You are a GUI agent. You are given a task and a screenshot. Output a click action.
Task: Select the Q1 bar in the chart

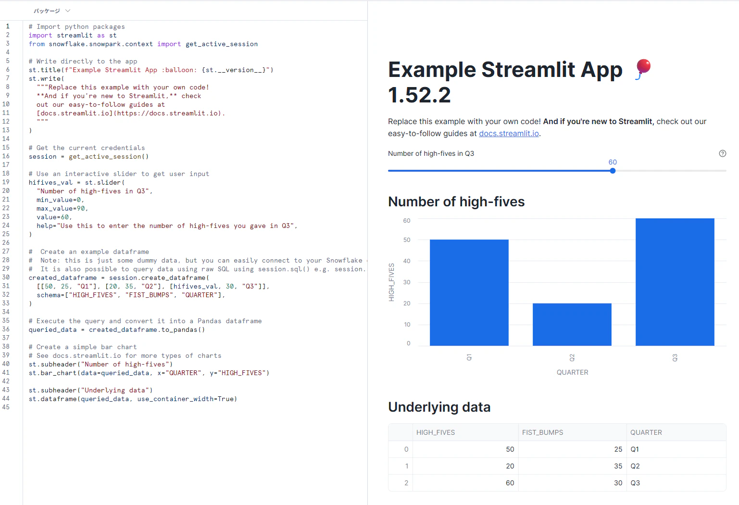(469, 292)
